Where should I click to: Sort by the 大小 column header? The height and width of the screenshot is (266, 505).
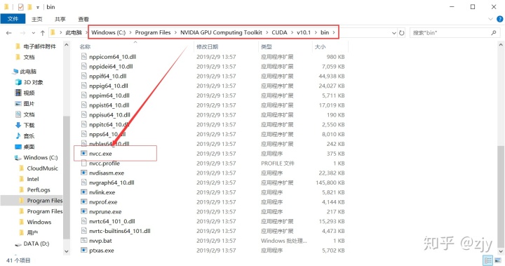click(x=320, y=47)
